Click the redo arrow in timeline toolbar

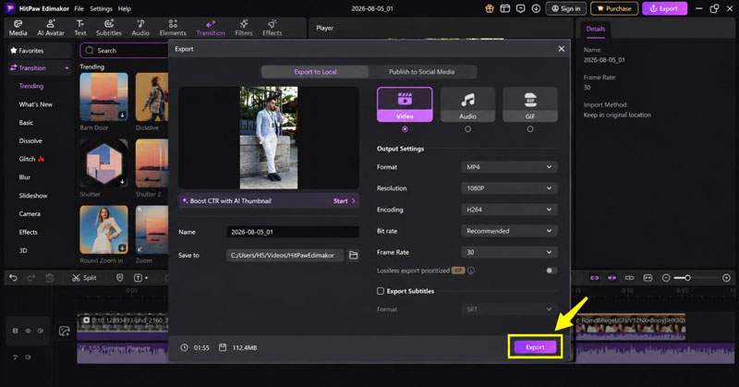[x=31, y=278]
